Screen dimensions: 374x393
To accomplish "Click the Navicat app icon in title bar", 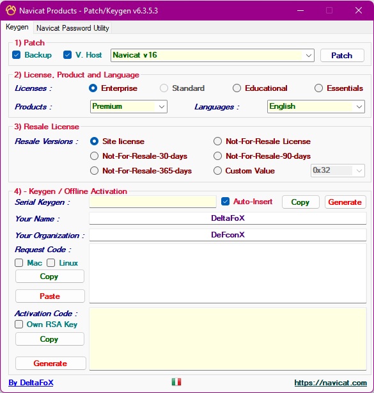I will 11,10.
